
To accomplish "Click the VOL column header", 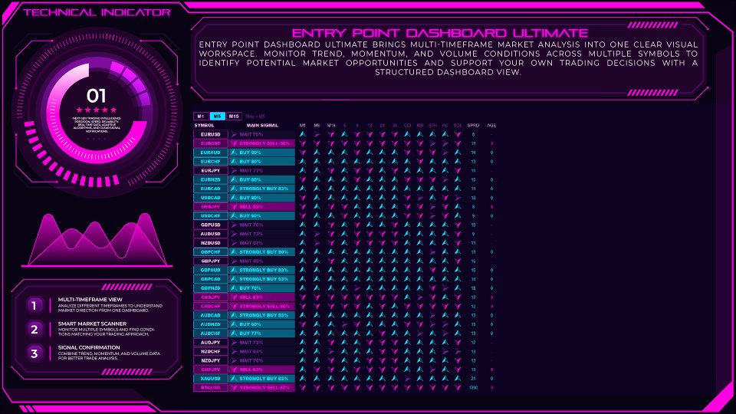I will pyautogui.click(x=458, y=125).
